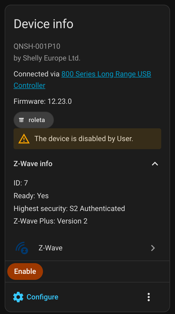Image resolution: width=175 pixels, height=314 pixels.
Task: Open Z-Wave integration via right chevron
Action: tap(153, 248)
